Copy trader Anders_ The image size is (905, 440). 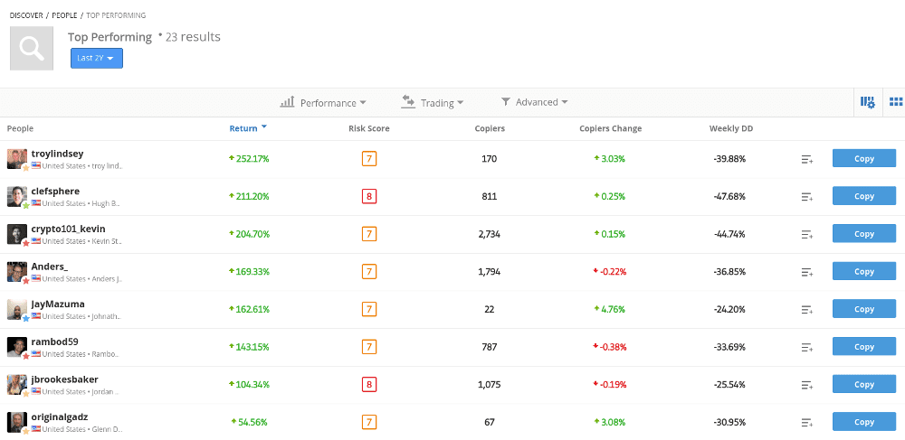coord(864,271)
